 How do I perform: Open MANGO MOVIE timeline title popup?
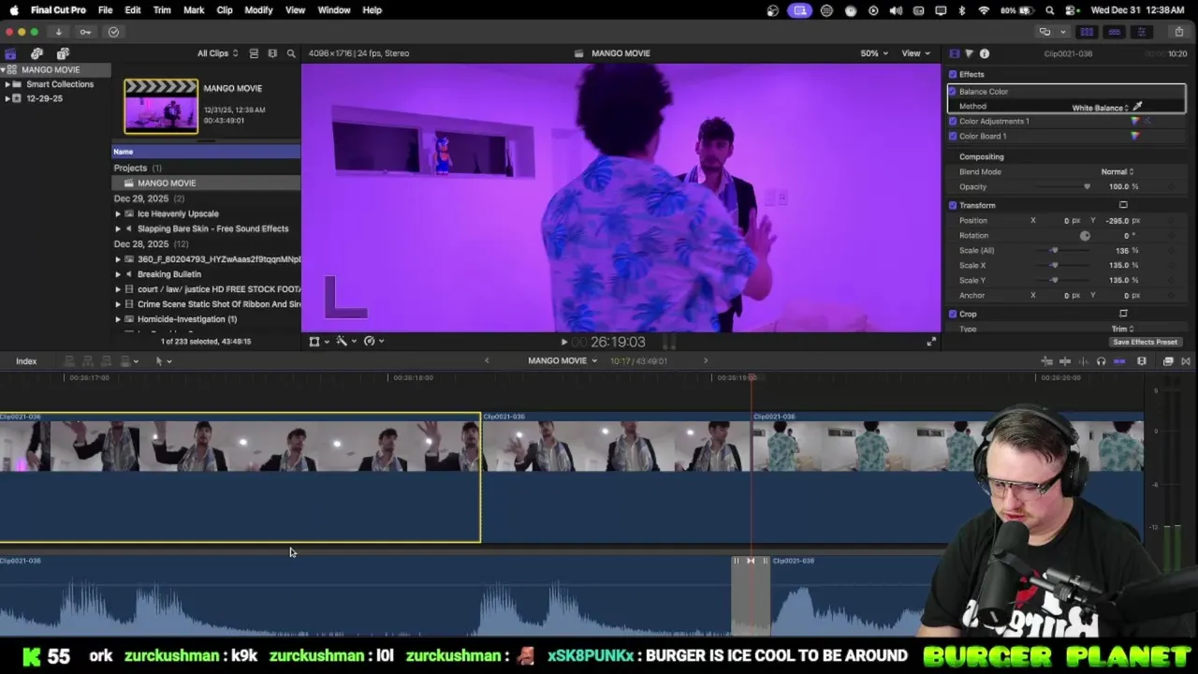562,361
